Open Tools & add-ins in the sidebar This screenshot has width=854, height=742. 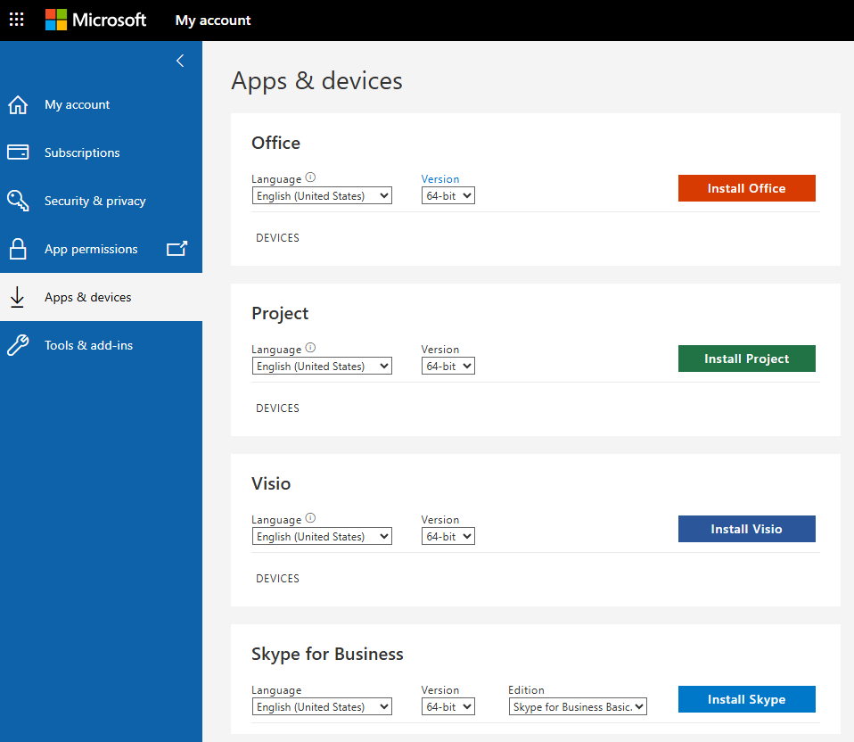(101, 345)
